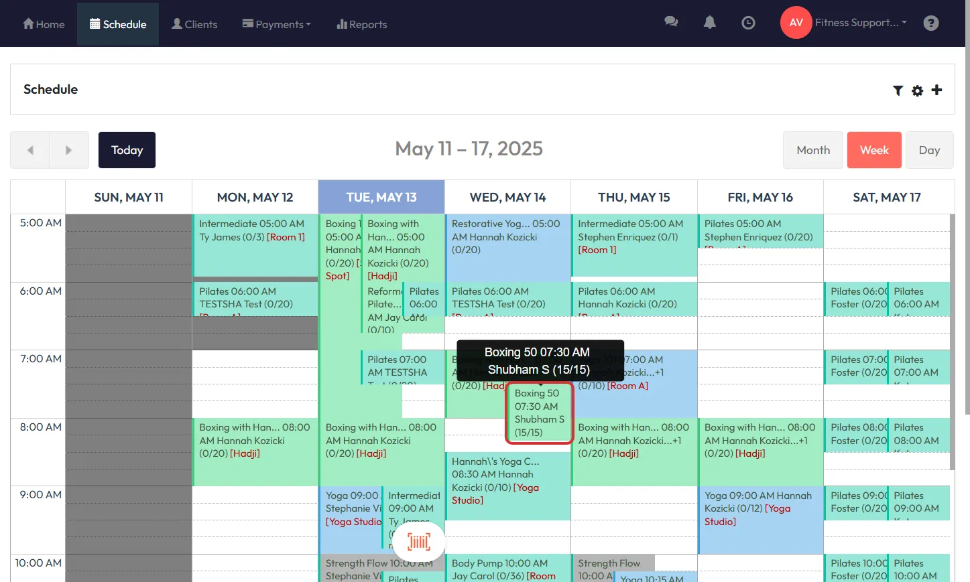This screenshot has height=582, width=970.
Task: Open the Clients tab
Action: pos(194,24)
